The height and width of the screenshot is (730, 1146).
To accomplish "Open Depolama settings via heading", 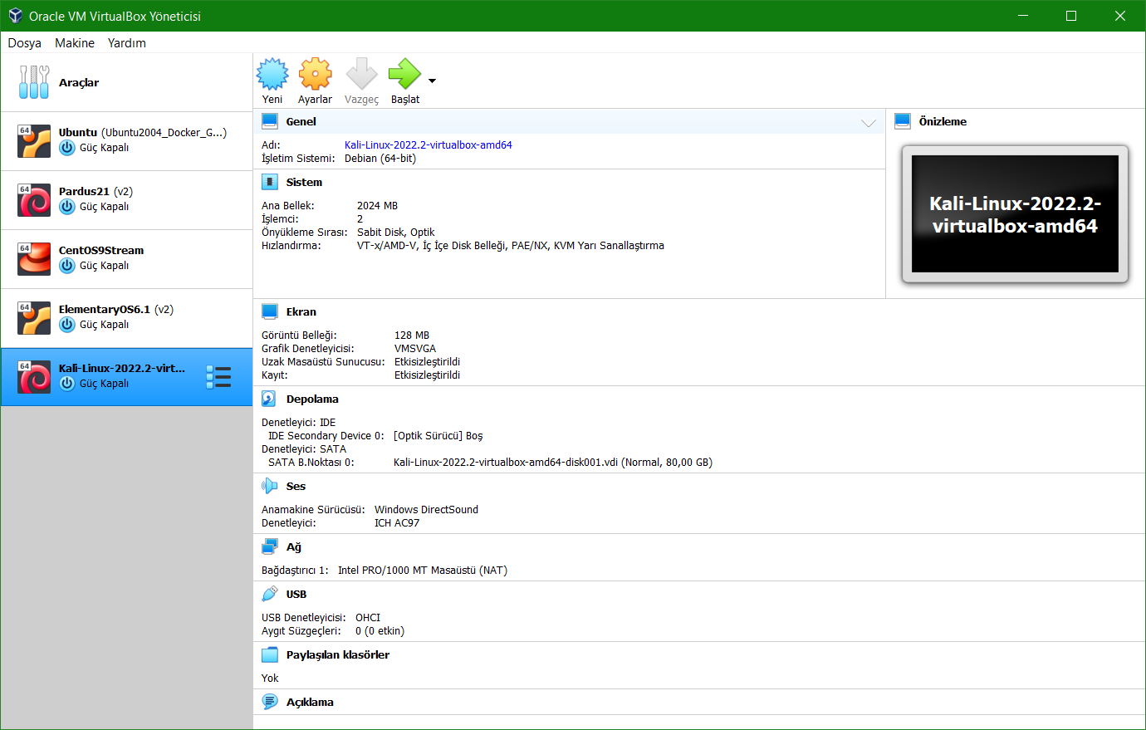I will click(x=312, y=399).
